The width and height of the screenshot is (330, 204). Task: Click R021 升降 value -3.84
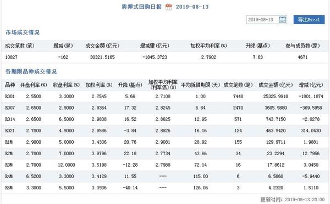tap(130, 131)
